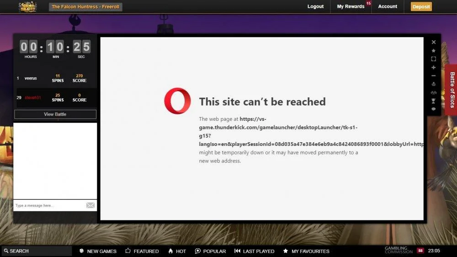Focus the SEARCH field in bottom bar
Screen dimensions: 457x257
[x=36, y=251]
